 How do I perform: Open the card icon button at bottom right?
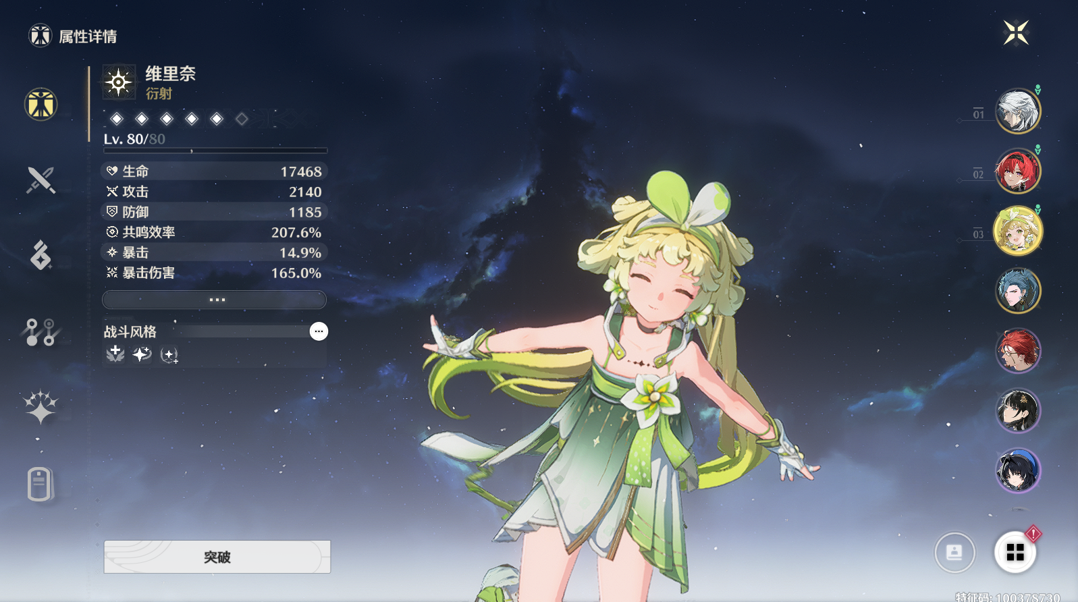[x=954, y=553]
